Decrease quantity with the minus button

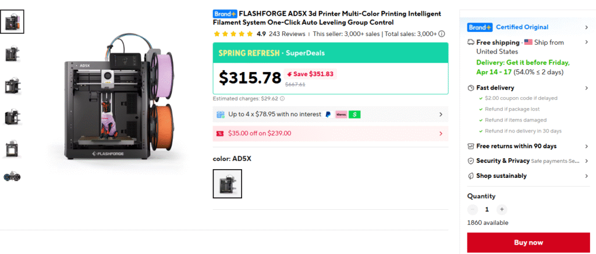[x=473, y=209]
